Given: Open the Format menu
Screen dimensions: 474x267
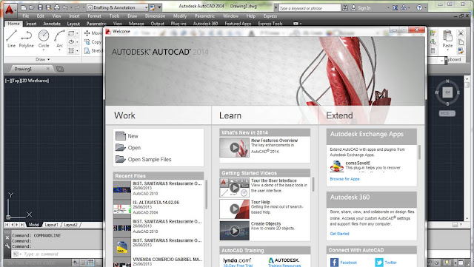Looking at the screenshot, I should (x=94, y=16).
